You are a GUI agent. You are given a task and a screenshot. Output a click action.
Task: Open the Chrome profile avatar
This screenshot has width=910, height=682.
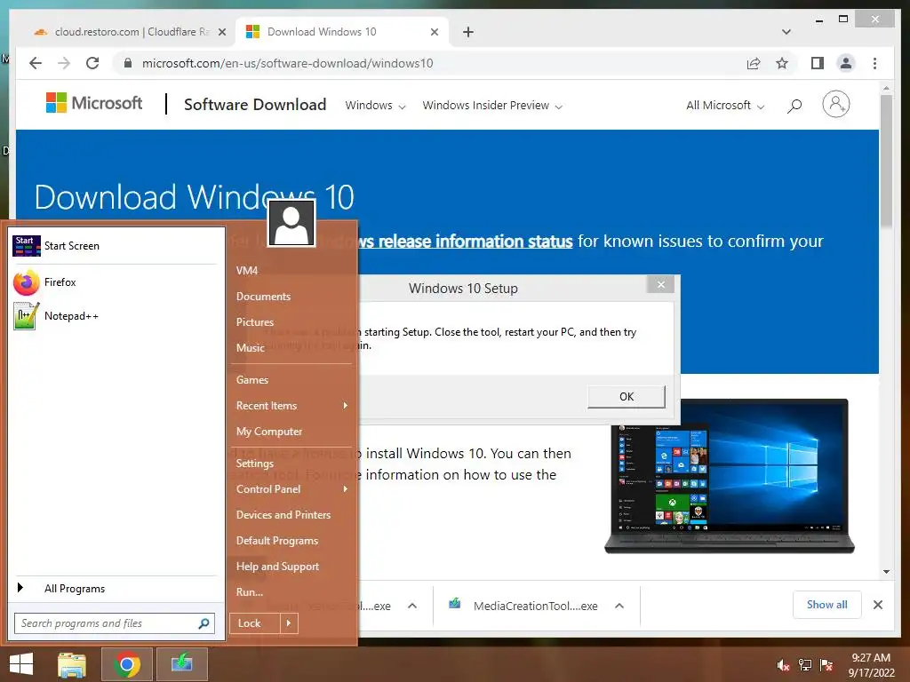[846, 63]
